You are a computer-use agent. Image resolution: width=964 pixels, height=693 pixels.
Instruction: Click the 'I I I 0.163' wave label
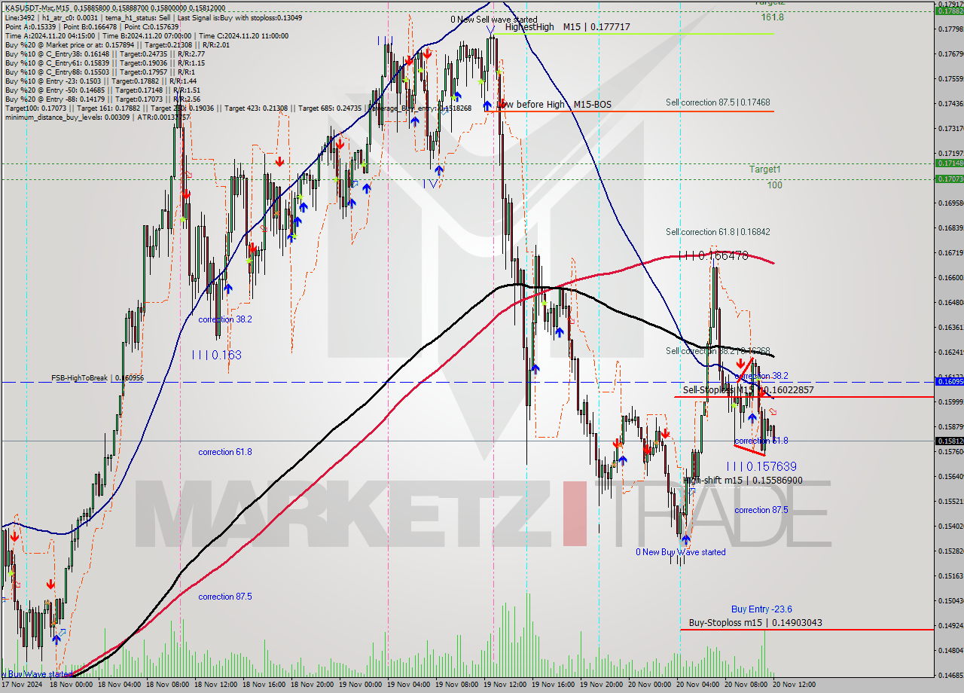(216, 355)
